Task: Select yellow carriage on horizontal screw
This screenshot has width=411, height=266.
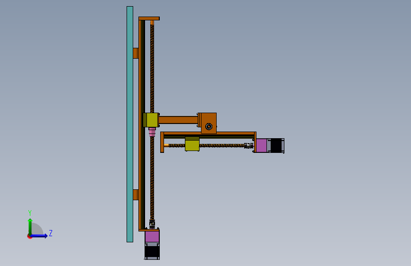Action: click(x=192, y=144)
